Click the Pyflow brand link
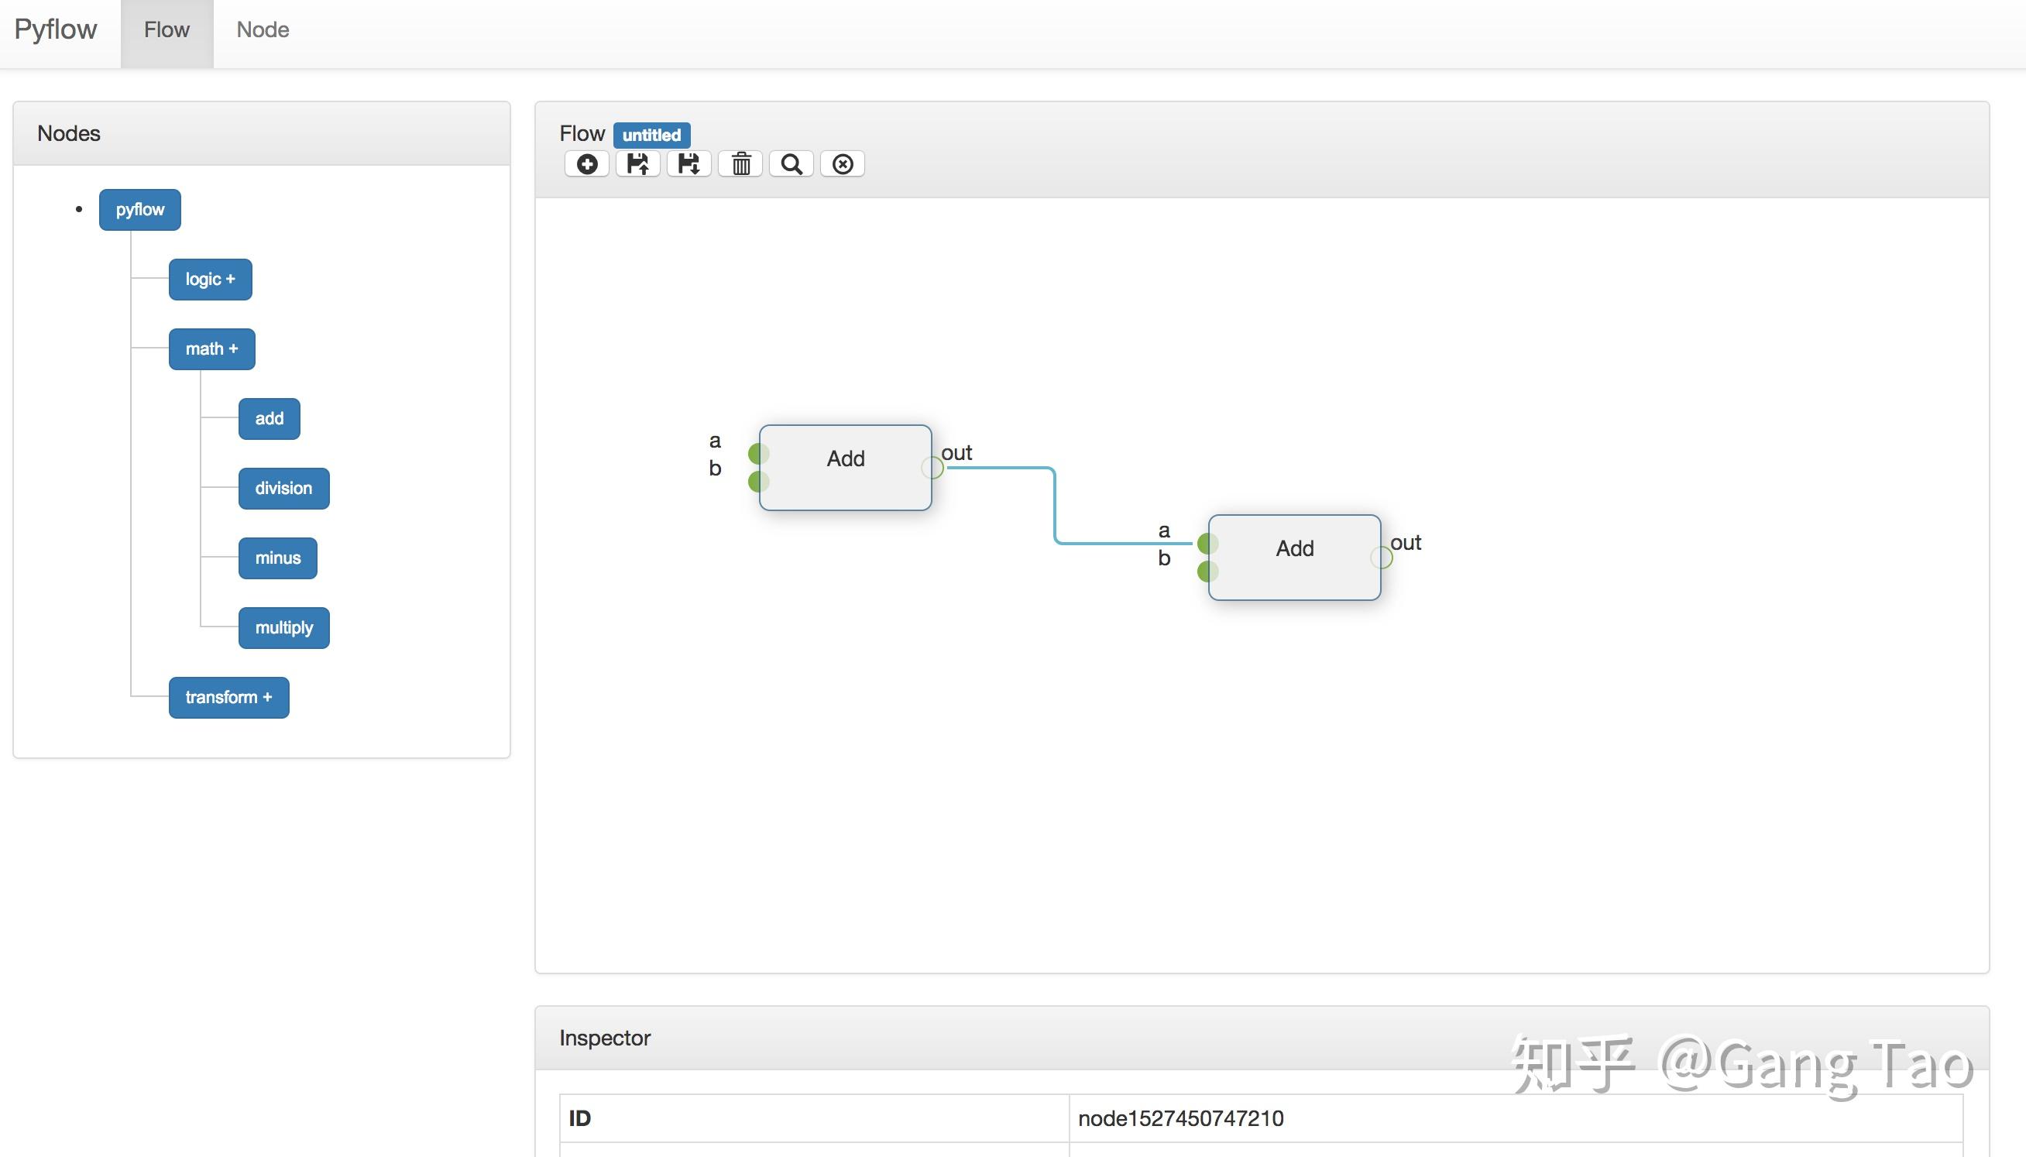 pyautogui.click(x=56, y=30)
